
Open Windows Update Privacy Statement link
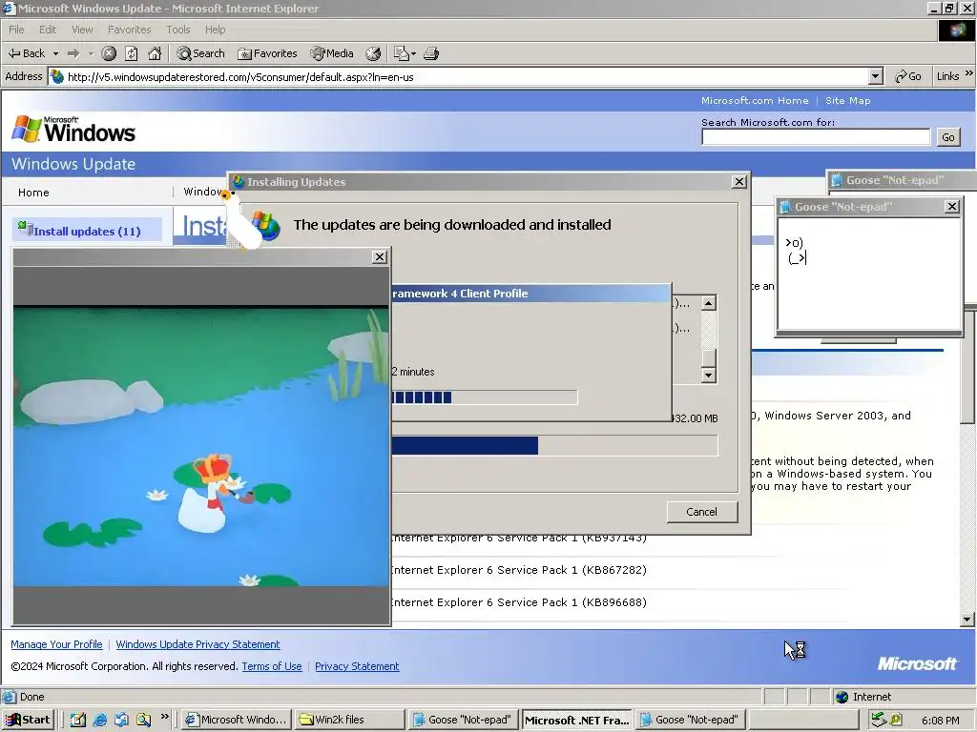(197, 644)
